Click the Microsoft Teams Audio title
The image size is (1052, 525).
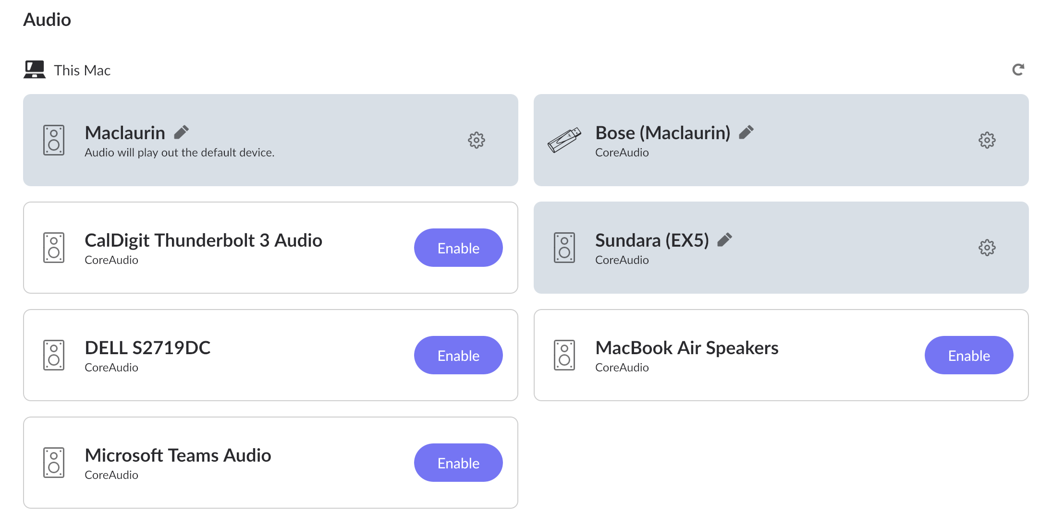click(178, 455)
